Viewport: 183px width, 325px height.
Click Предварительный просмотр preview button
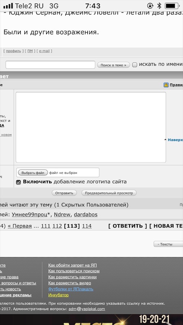[109, 193]
